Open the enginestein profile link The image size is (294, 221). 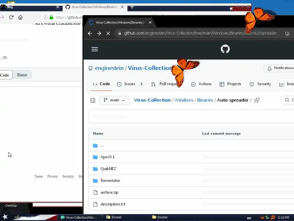click(109, 68)
